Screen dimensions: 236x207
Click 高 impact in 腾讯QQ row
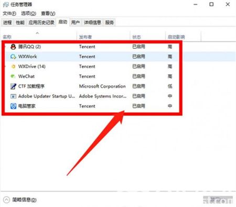[x=170, y=47]
